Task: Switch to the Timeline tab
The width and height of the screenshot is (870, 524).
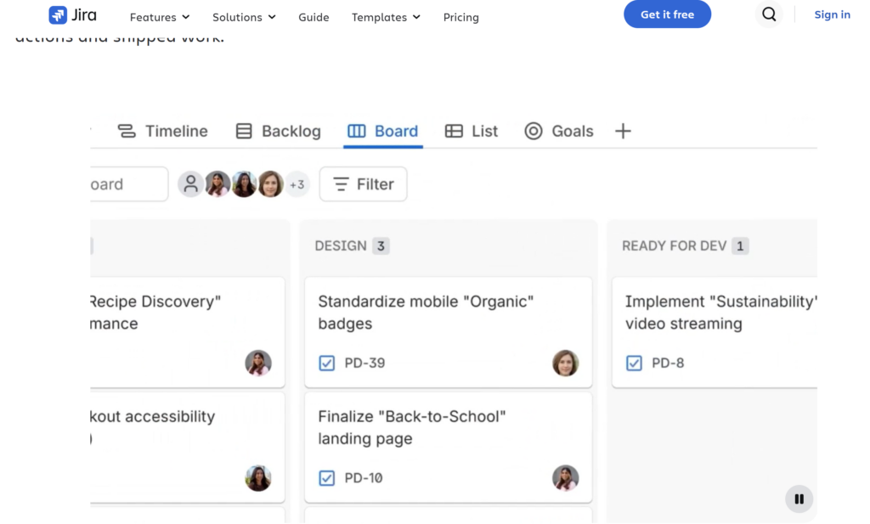Action: [x=163, y=132]
